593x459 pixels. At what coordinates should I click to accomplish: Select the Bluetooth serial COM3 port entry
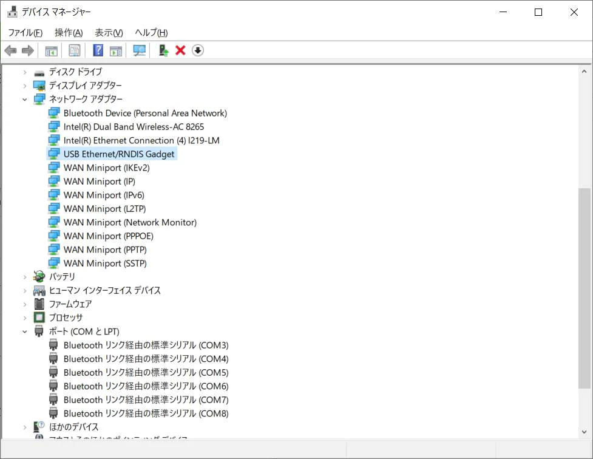click(x=146, y=345)
